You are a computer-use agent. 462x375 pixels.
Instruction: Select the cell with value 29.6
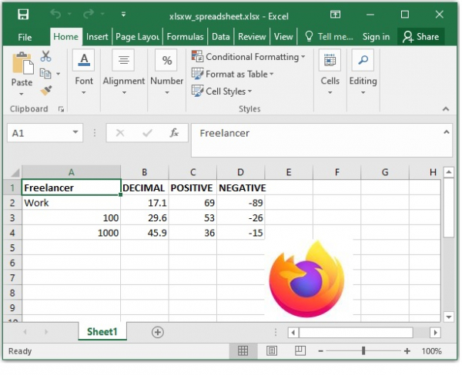pyautogui.click(x=145, y=217)
